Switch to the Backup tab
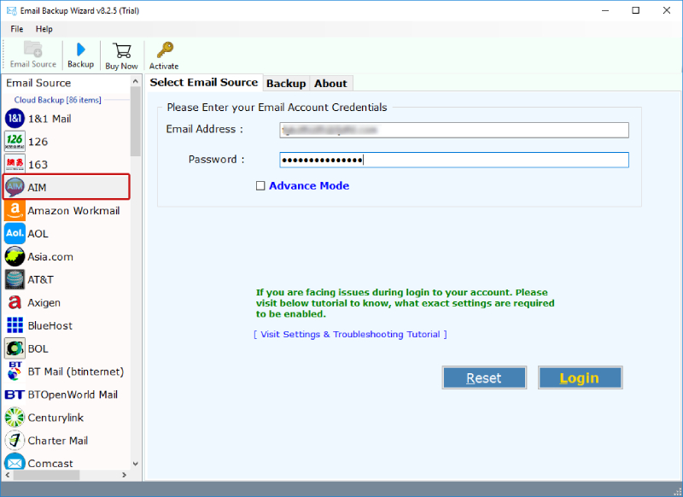 coord(286,83)
